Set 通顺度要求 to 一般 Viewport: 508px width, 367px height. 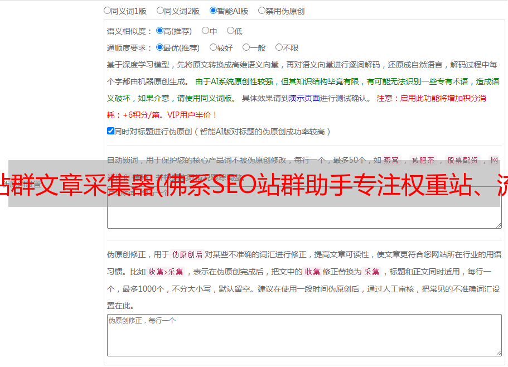[246, 47]
